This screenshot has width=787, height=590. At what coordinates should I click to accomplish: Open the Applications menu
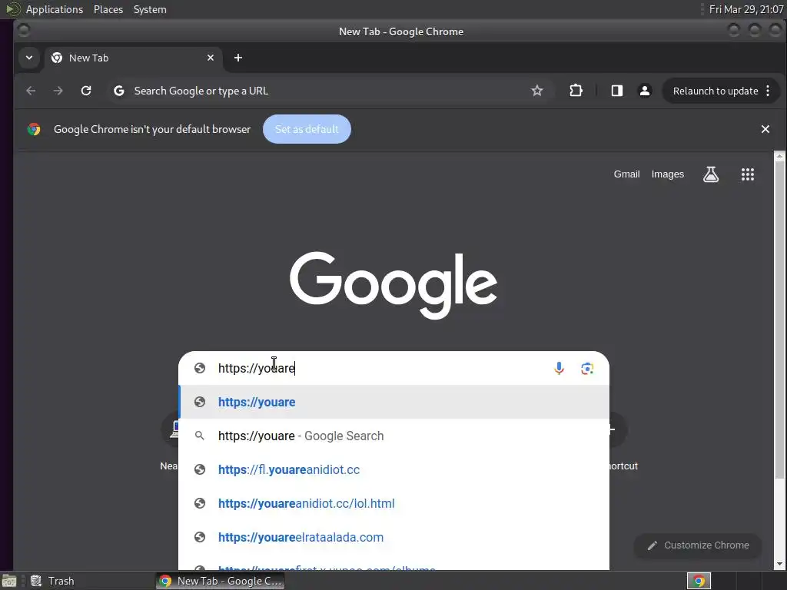55,9
